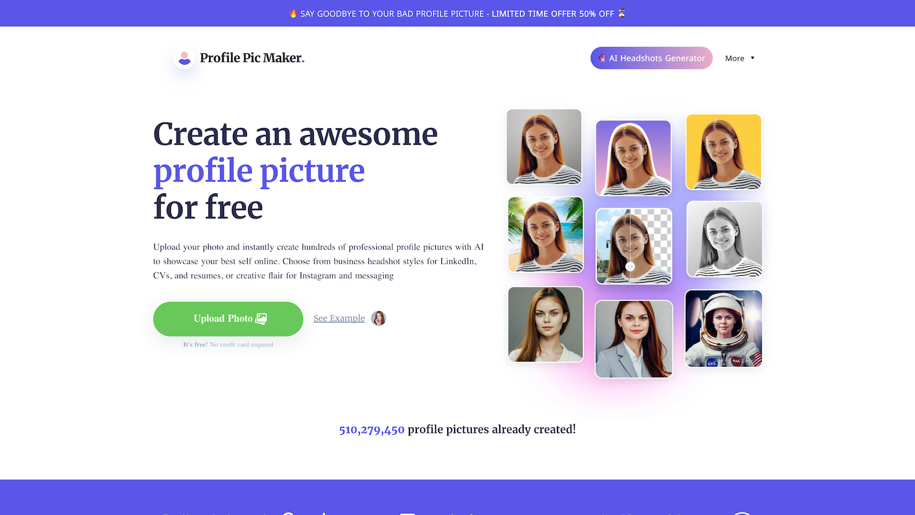Follow the See Example link

click(339, 318)
